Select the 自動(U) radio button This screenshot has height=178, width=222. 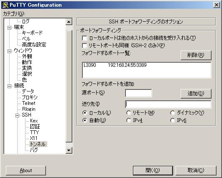tap(85, 120)
